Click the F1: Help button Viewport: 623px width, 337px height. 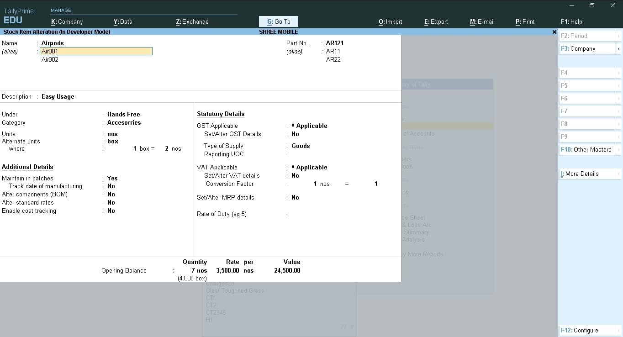(571, 21)
